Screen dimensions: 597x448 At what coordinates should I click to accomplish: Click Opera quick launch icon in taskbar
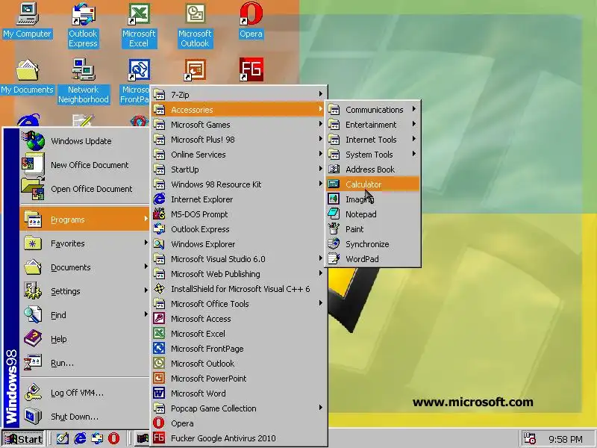click(113, 438)
